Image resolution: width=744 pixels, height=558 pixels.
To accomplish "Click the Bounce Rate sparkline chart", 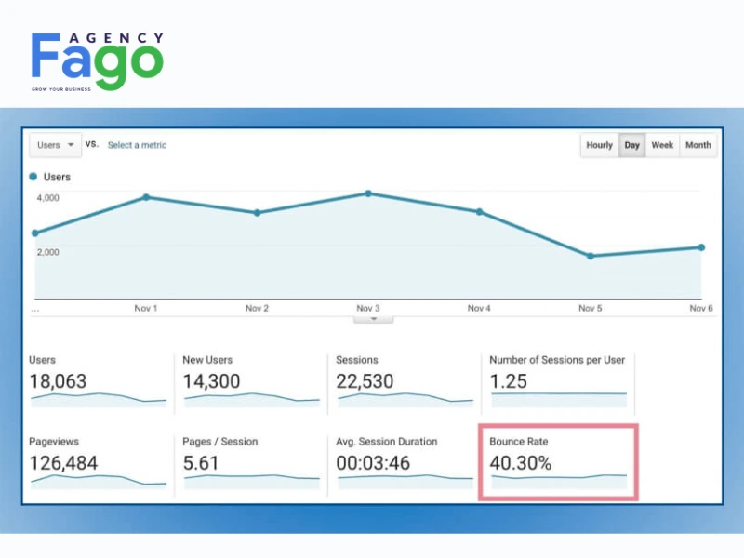I will (559, 481).
